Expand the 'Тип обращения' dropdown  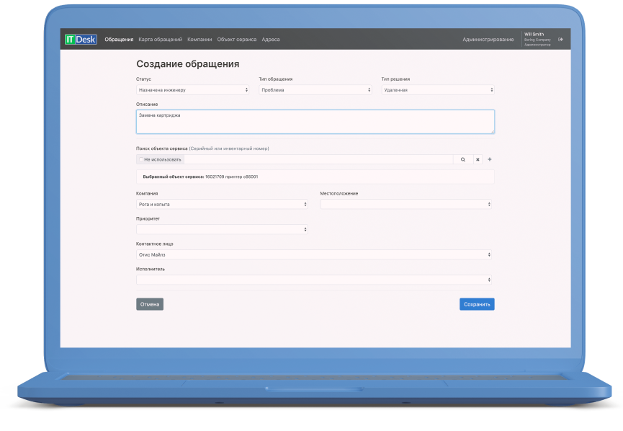tap(315, 90)
